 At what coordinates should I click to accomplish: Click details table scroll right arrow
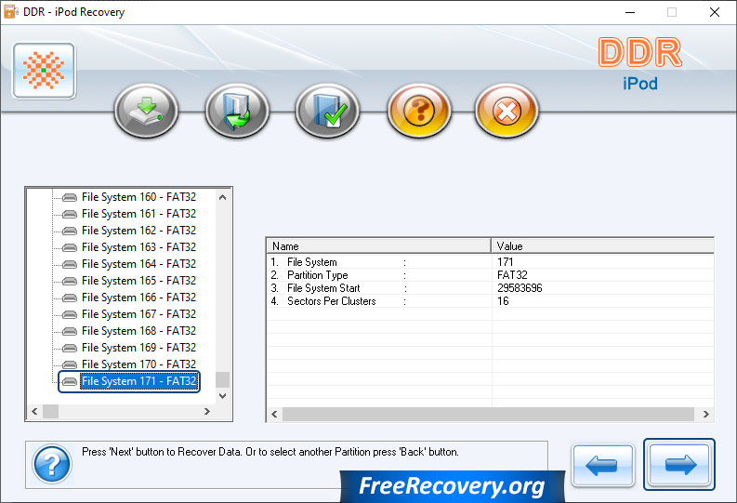tap(706, 414)
